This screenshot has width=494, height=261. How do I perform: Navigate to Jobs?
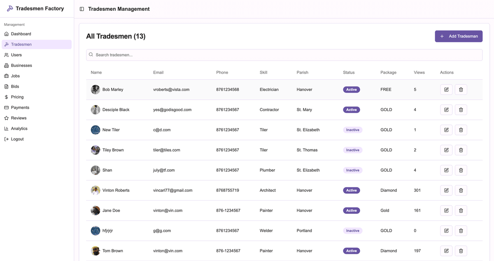pyautogui.click(x=37, y=76)
